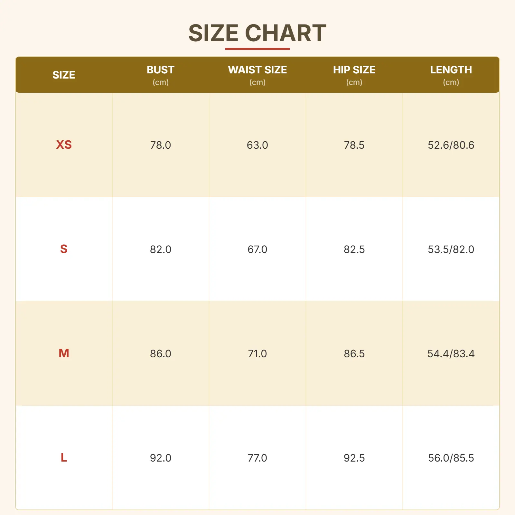Select the L size row label
The width and height of the screenshot is (515, 515).
(x=64, y=458)
